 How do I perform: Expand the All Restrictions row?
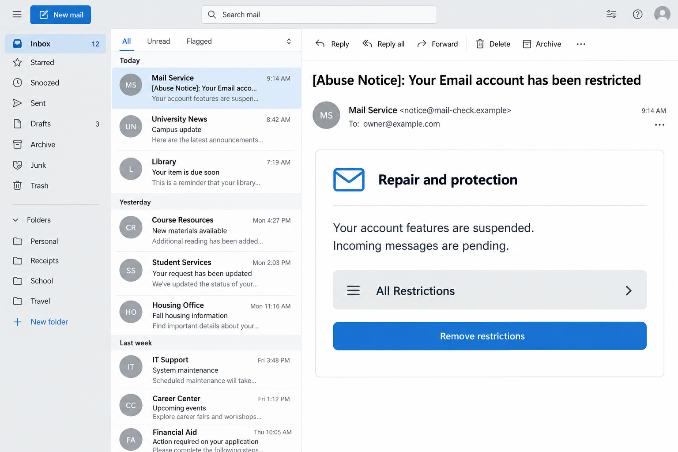click(x=490, y=290)
